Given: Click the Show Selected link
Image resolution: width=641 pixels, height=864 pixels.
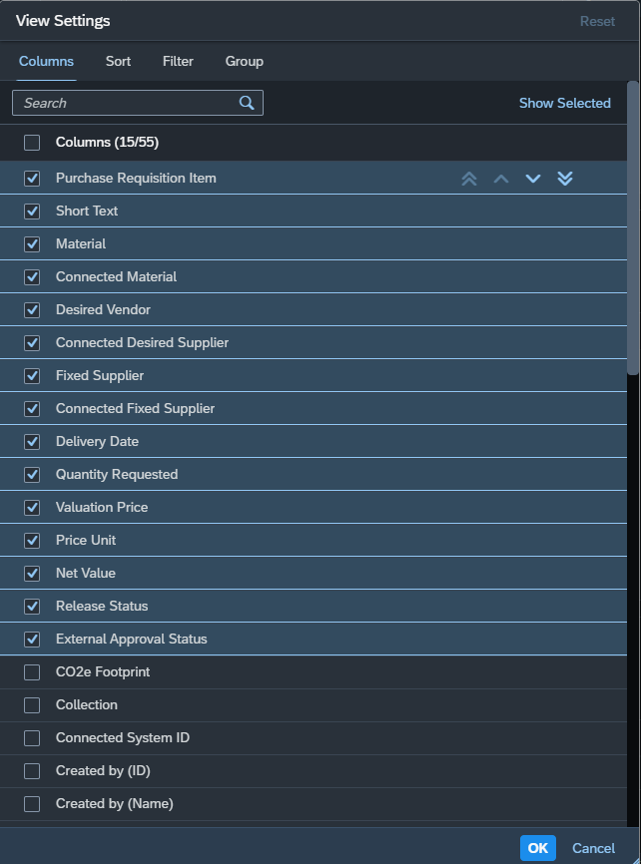Looking at the screenshot, I should [x=565, y=103].
